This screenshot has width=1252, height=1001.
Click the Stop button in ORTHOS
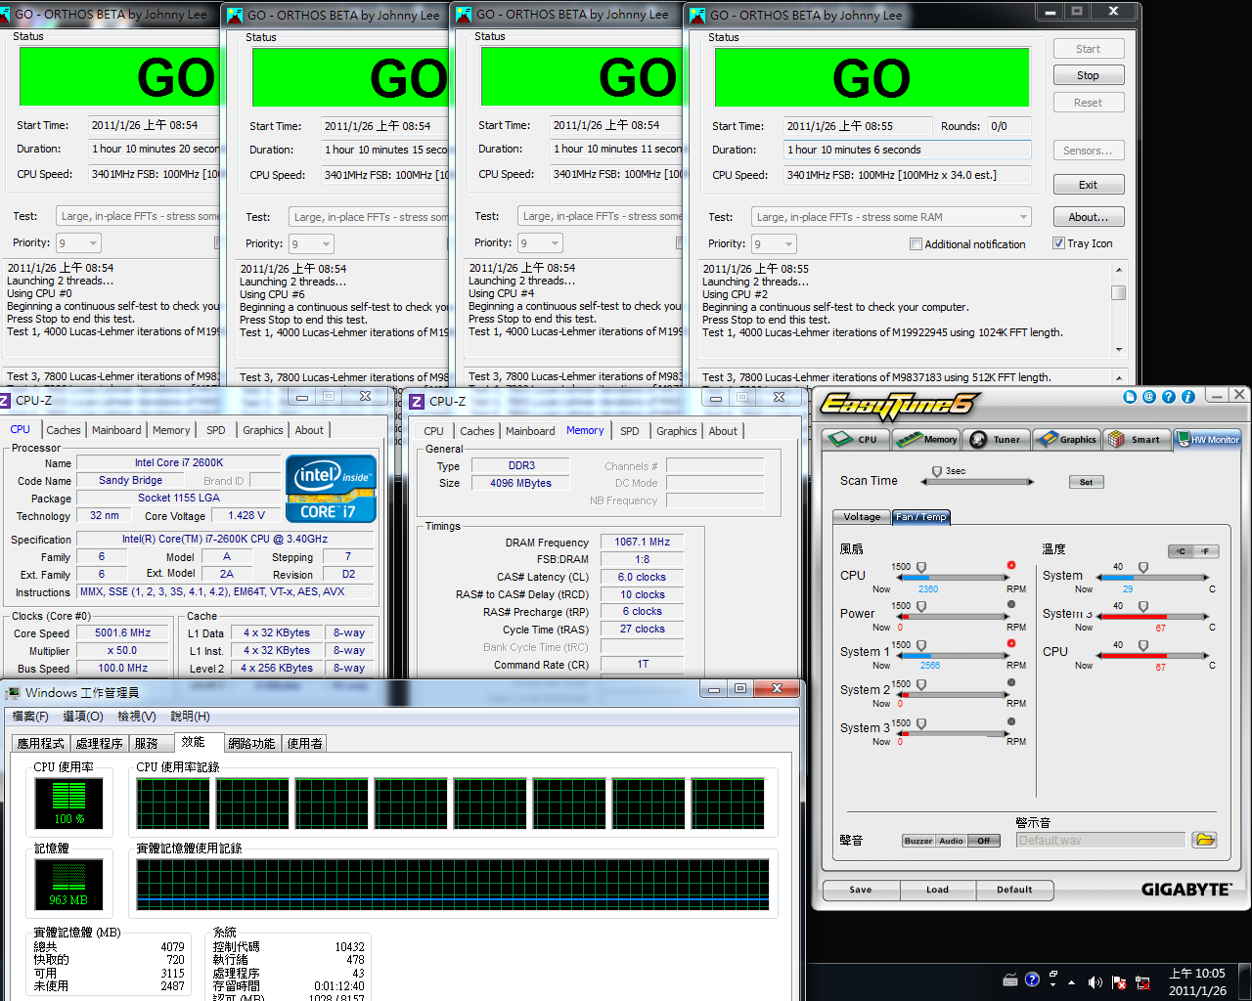(1089, 75)
